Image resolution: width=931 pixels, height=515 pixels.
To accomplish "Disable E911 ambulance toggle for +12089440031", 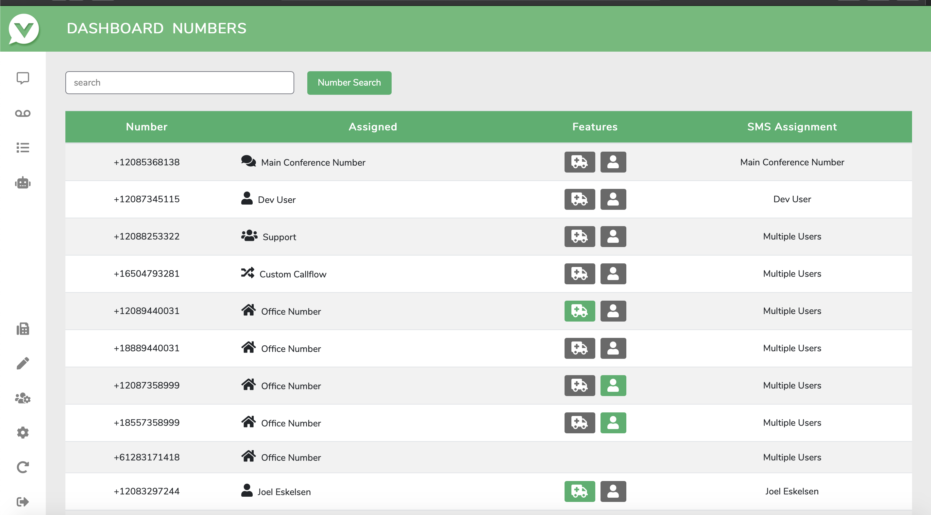I will [579, 311].
